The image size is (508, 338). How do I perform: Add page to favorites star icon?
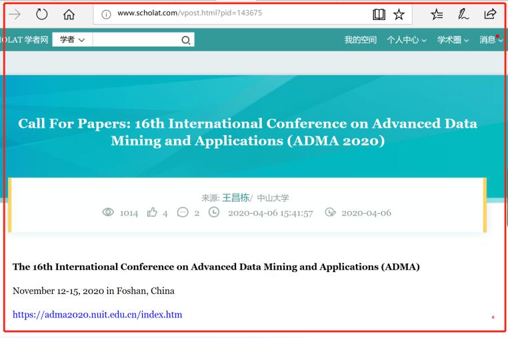[399, 15]
